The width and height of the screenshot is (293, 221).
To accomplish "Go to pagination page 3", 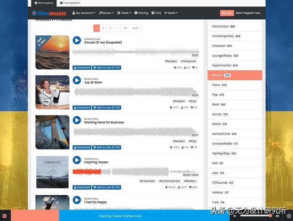I will click(x=110, y=28).
